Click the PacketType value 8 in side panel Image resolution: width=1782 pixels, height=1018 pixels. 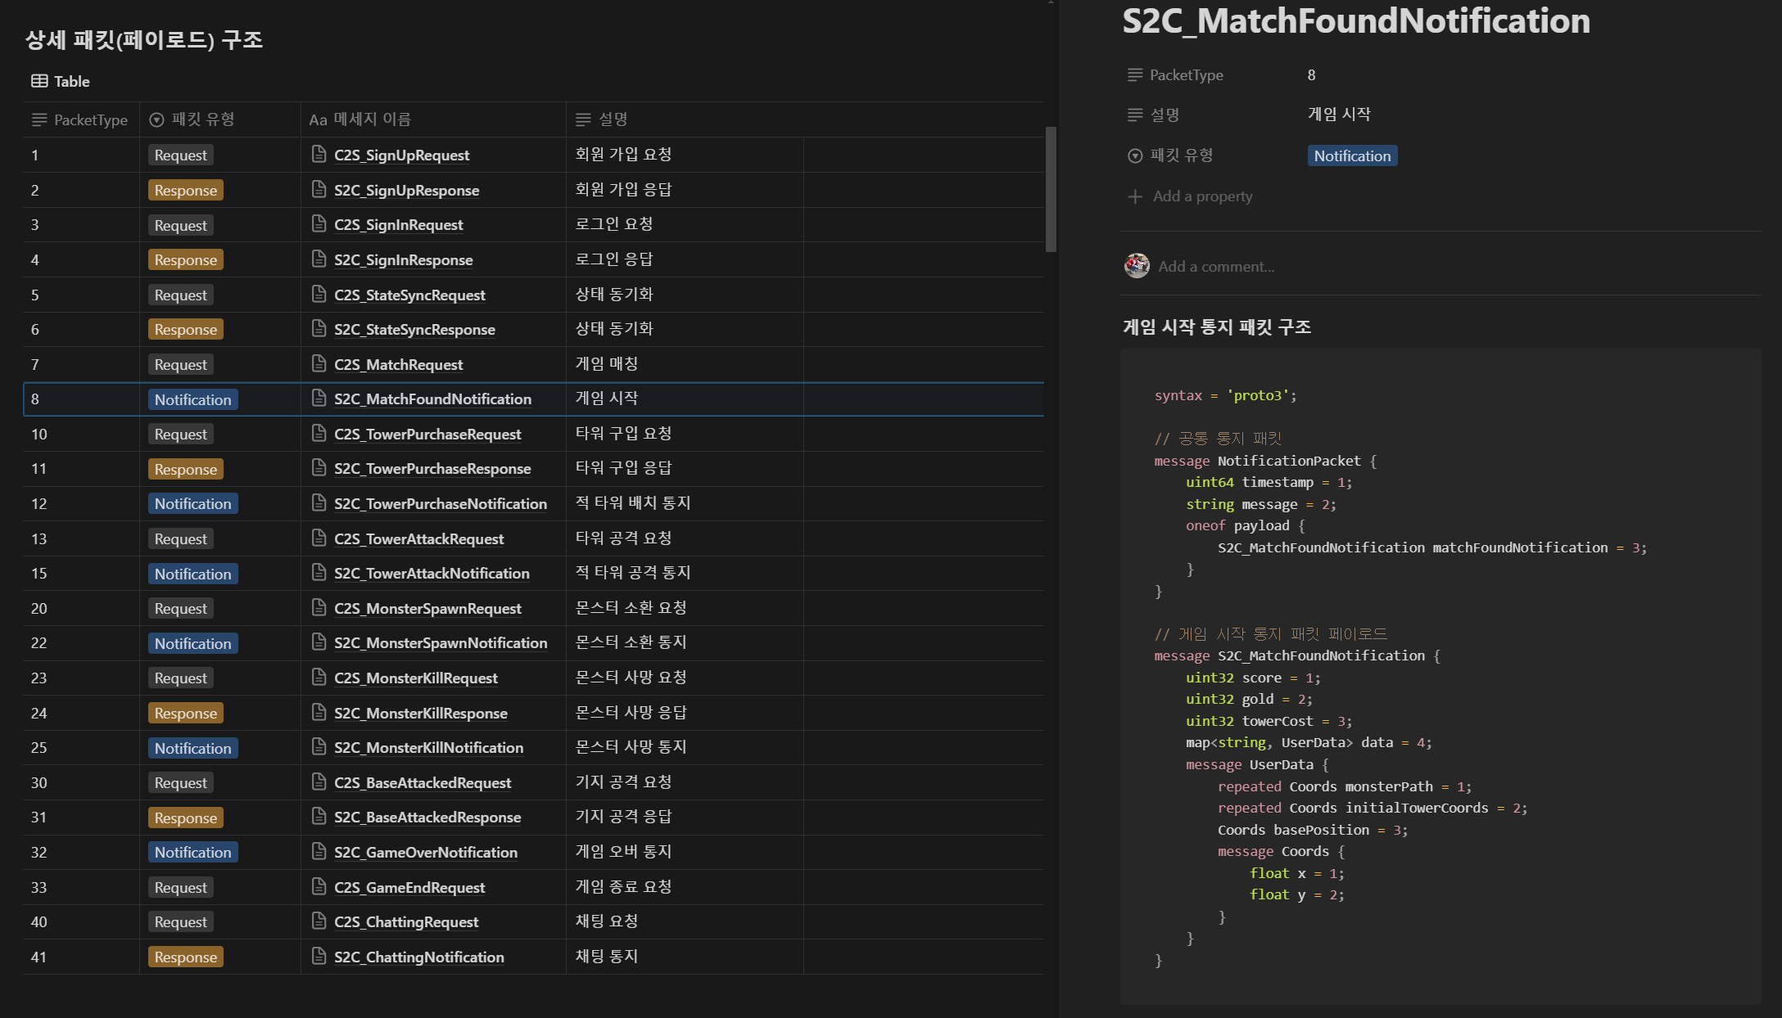pos(1312,74)
